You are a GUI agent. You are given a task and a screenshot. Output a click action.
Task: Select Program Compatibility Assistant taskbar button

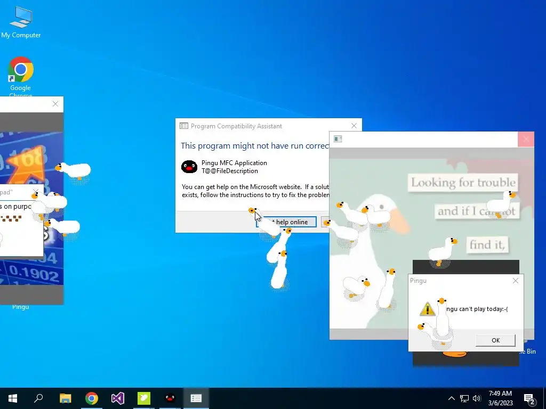click(196, 398)
